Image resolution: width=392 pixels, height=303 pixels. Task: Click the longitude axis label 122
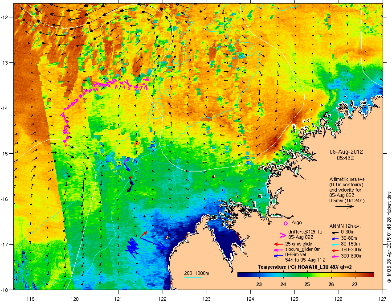click(163, 299)
